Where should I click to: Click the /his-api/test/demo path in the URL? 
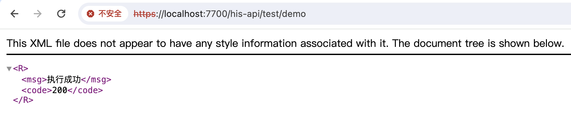[267, 14]
